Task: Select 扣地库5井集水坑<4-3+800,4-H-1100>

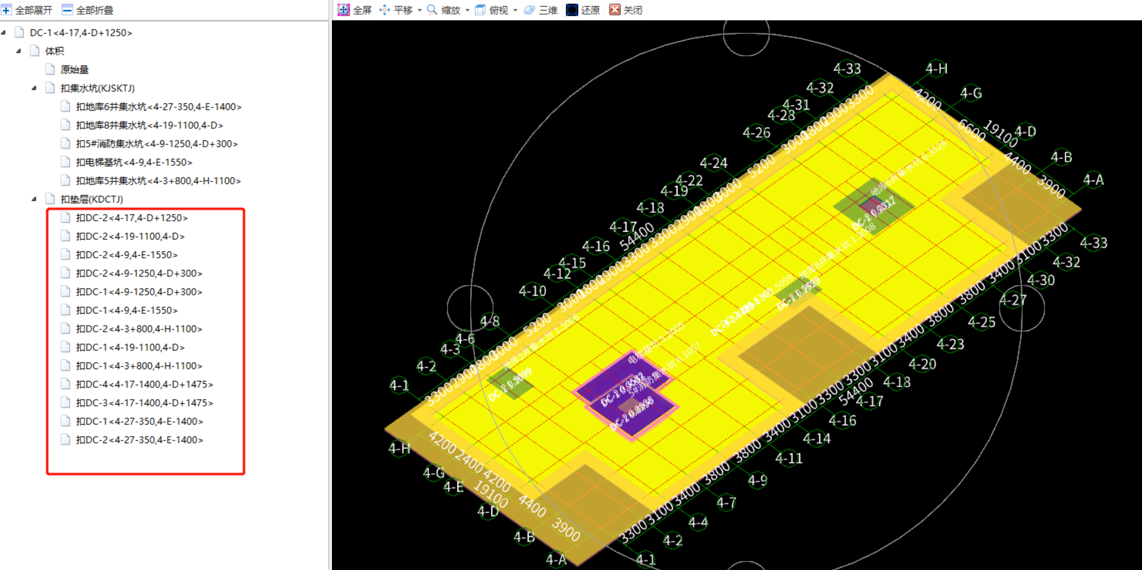Action: (x=158, y=181)
